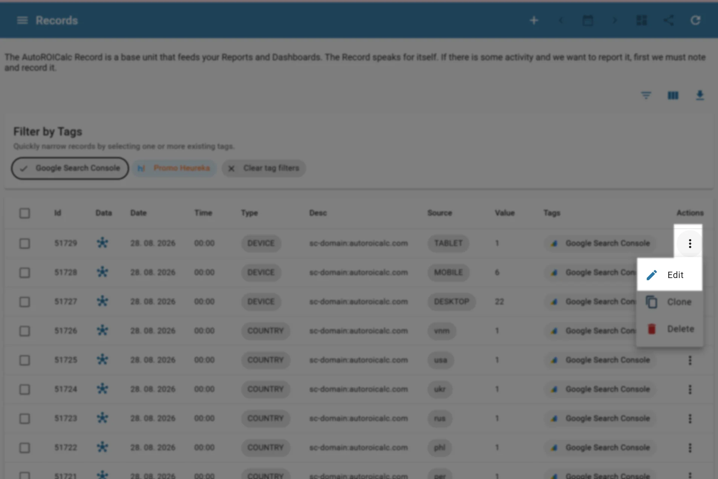Click the vnm source chip
The image size is (718, 479).
[x=442, y=331]
